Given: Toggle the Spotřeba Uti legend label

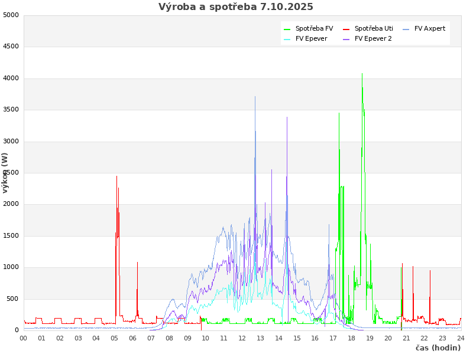Looking at the screenshot, I should 374,28.
